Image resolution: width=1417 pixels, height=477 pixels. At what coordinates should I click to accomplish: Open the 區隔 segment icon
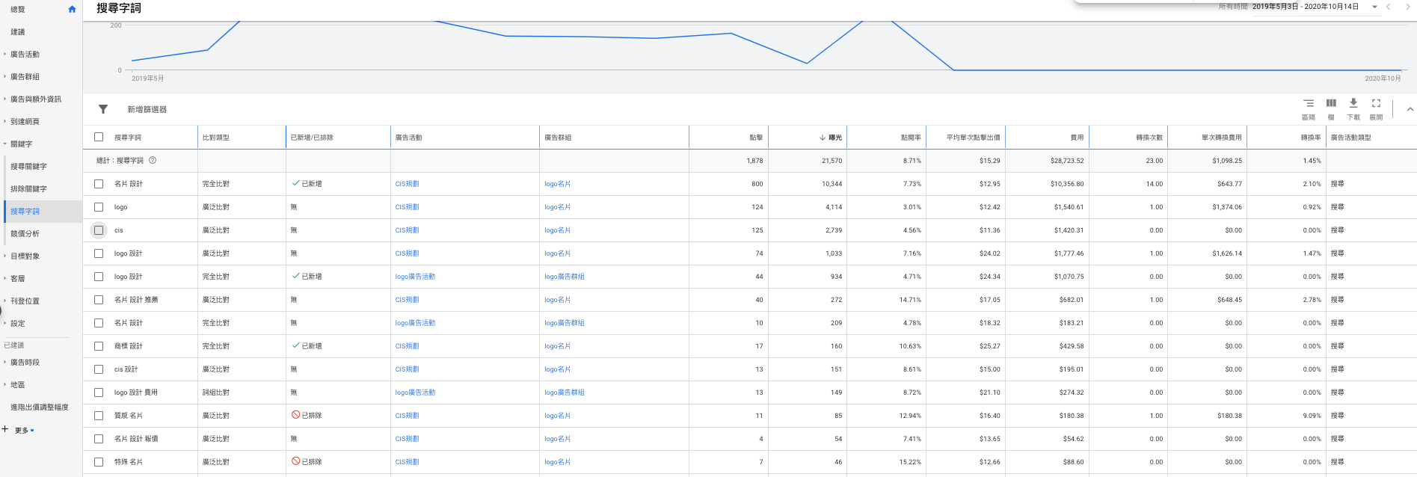(1308, 104)
